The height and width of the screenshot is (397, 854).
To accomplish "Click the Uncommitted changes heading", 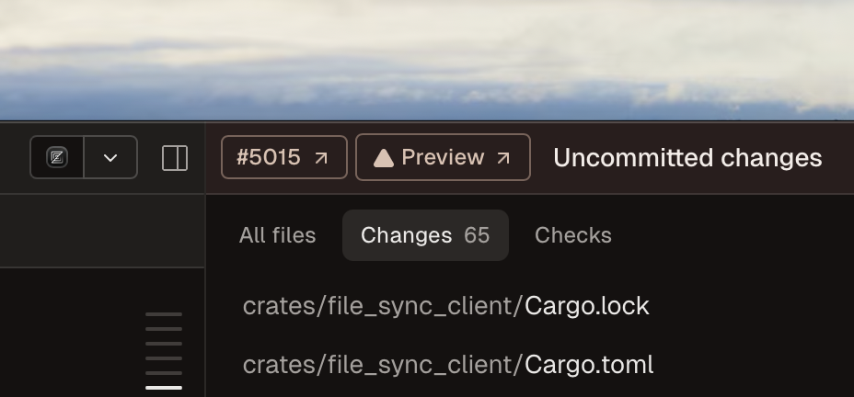I will pyautogui.click(x=687, y=158).
